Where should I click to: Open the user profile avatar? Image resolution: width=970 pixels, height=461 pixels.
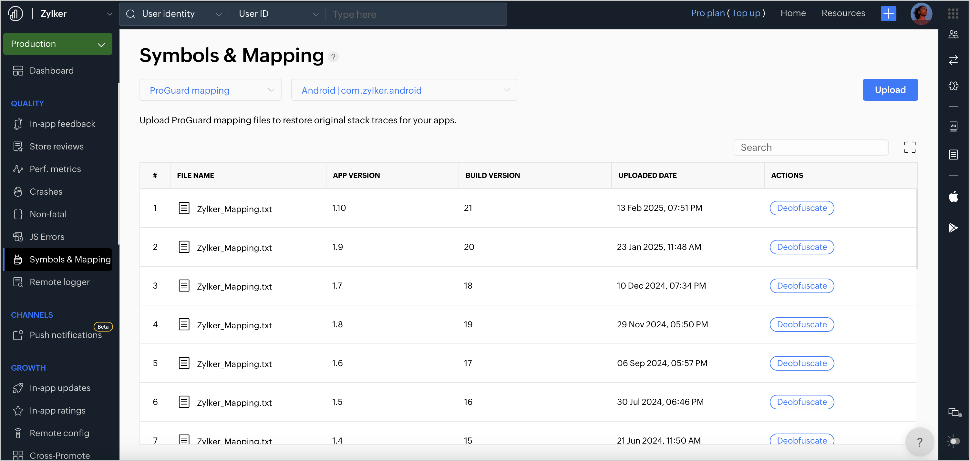coord(921,14)
